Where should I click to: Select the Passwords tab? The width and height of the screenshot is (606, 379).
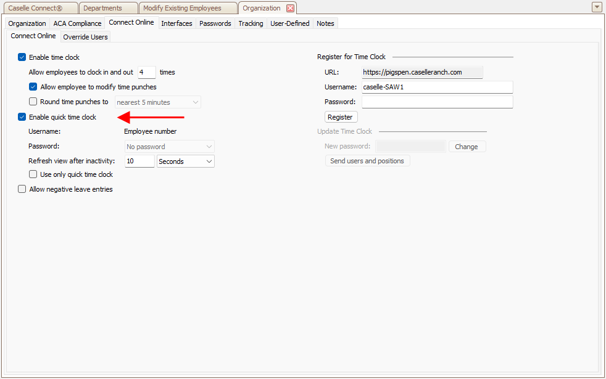pyautogui.click(x=215, y=23)
